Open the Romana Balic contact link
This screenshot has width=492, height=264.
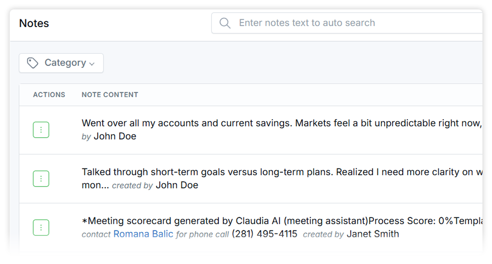[x=143, y=234]
